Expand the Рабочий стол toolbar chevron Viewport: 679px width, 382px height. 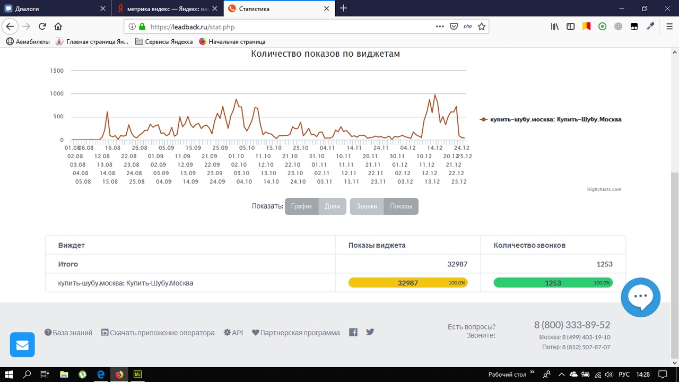(x=533, y=372)
